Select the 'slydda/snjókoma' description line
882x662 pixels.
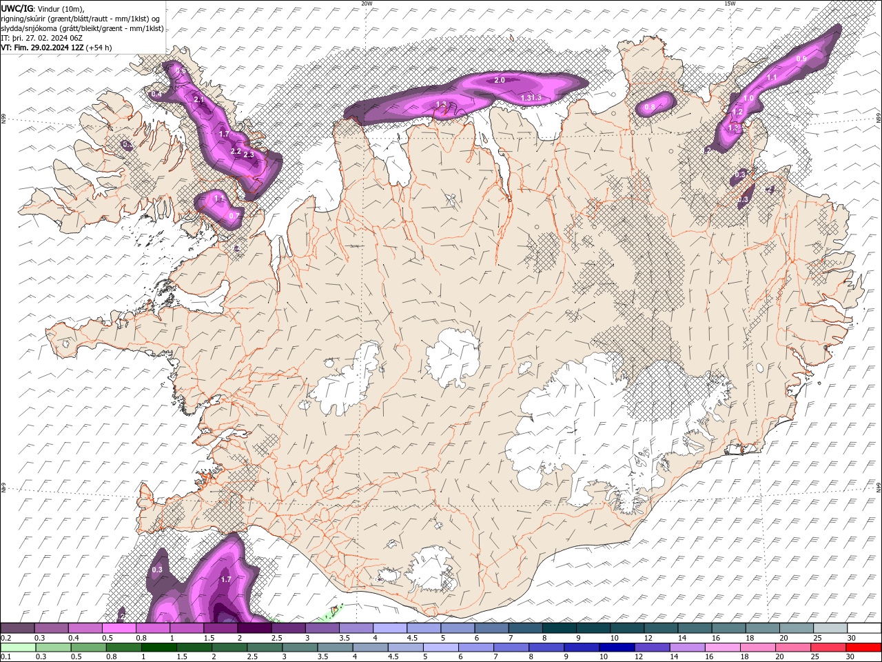pyautogui.click(x=83, y=28)
